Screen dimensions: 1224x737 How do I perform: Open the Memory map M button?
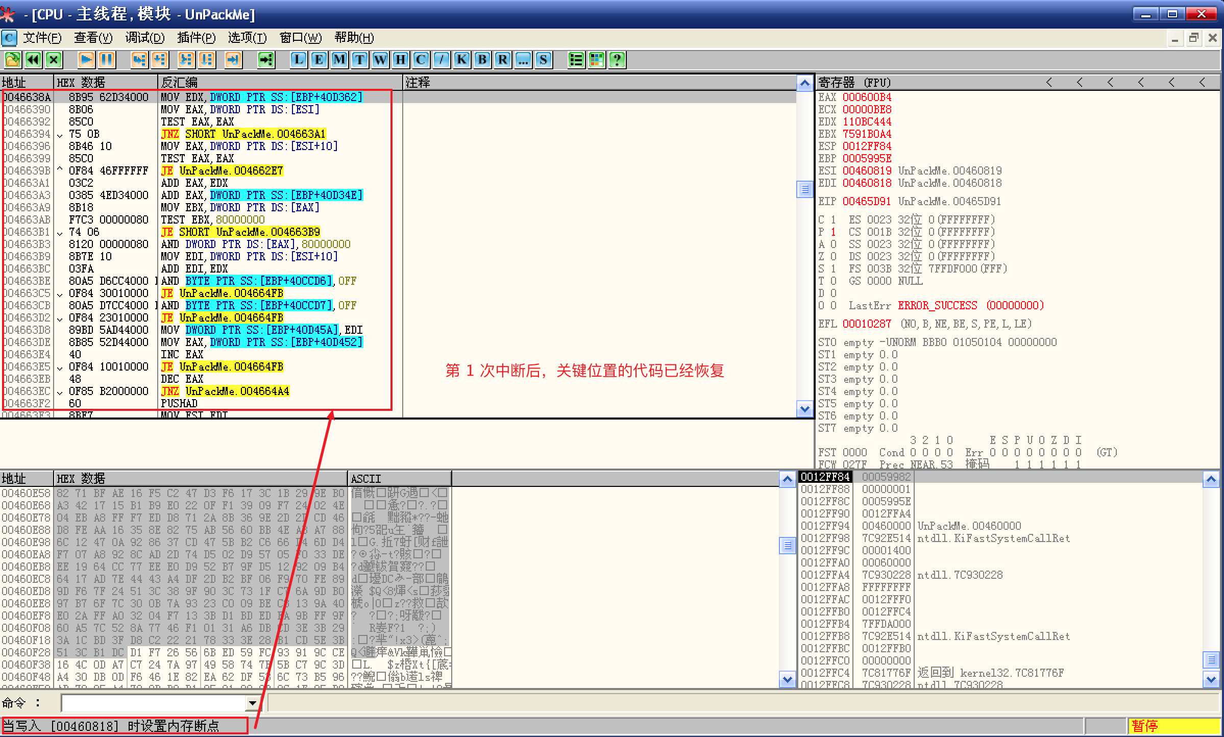(x=339, y=60)
